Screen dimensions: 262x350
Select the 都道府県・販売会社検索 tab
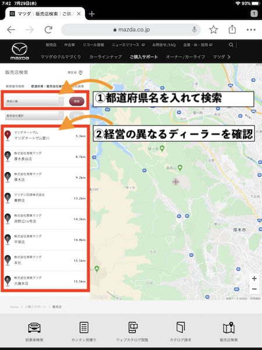click(x=48, y=86)
